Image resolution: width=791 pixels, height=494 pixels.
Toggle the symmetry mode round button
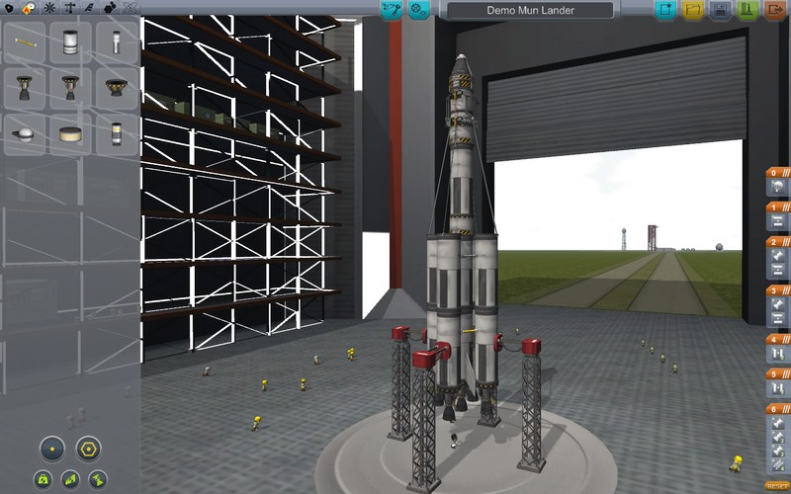tap(52, 449)
